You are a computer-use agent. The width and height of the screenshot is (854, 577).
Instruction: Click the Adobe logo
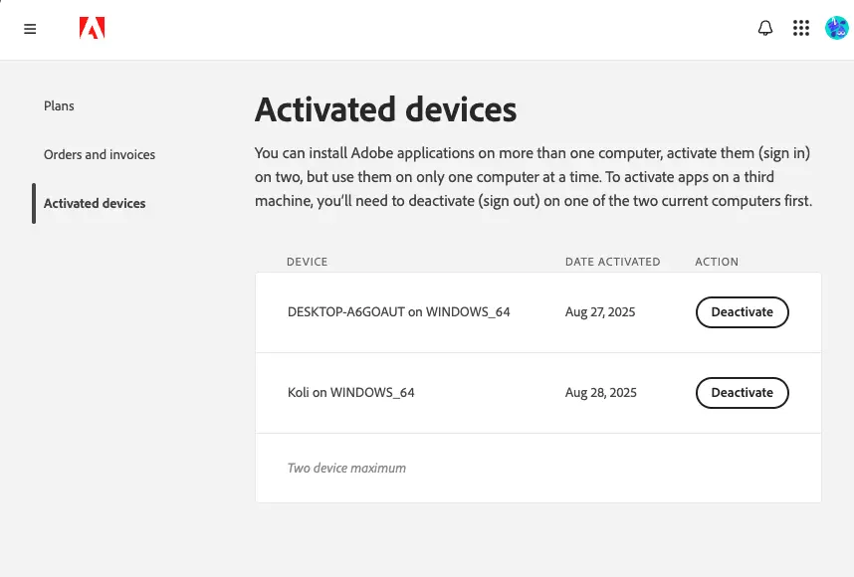pyautogui.click(x=93, y=29)
